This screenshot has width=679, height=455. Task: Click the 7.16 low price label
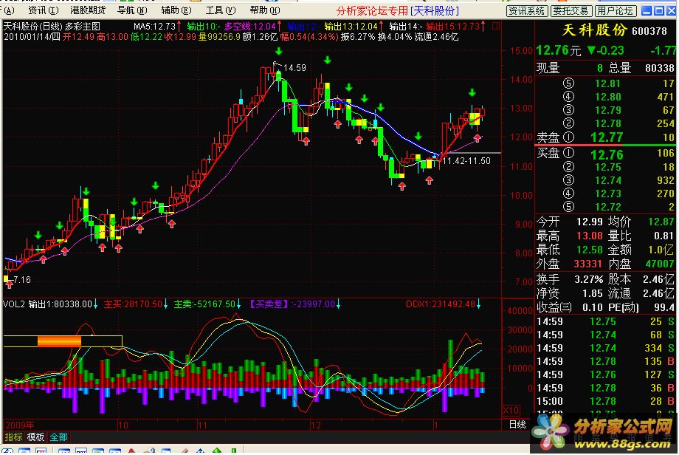(22, 280)
